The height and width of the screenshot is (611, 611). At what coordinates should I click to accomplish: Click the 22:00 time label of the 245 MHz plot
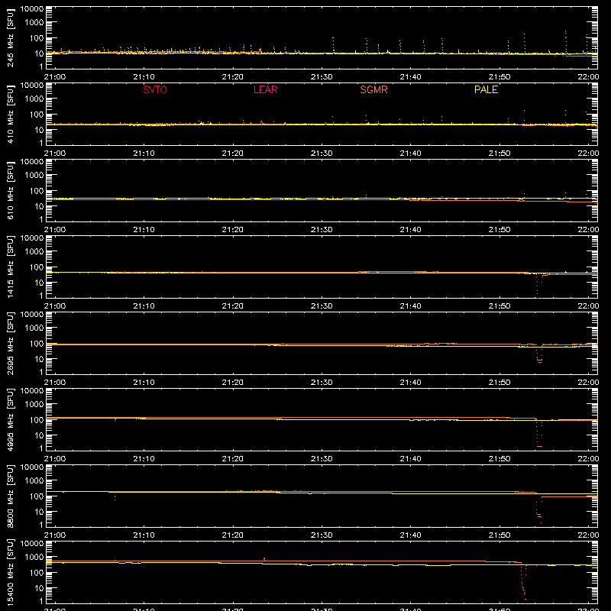point(588,77)
